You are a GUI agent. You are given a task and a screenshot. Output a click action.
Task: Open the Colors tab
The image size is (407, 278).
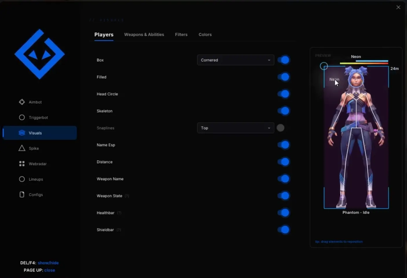205,34
